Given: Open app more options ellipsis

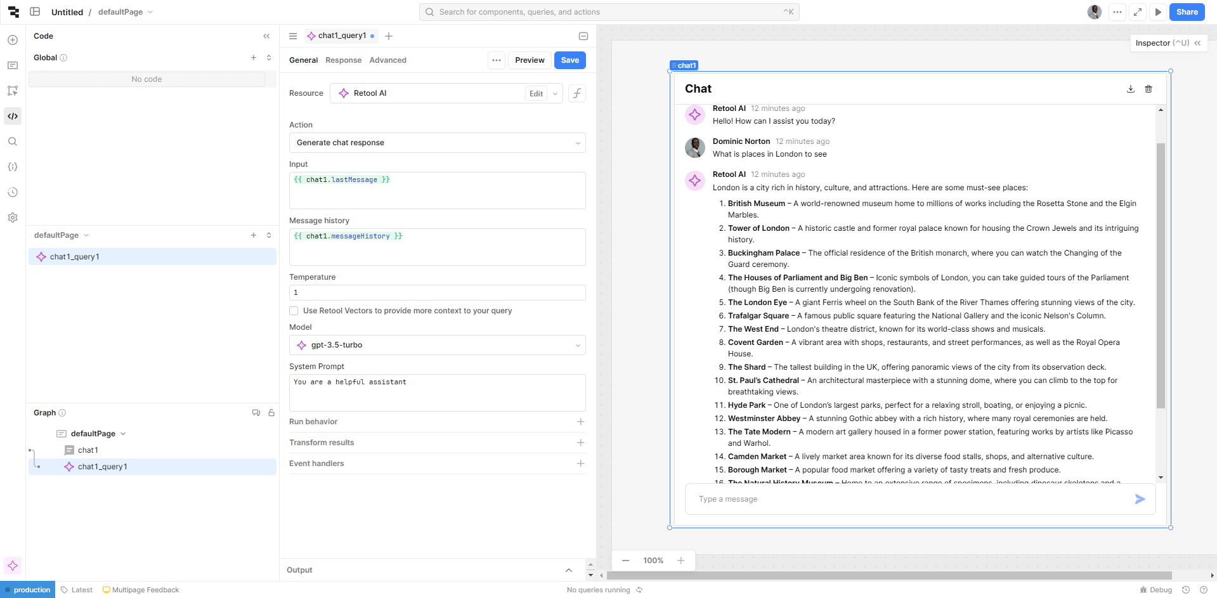Looking at the screenshot, I should pos(1117,12).
